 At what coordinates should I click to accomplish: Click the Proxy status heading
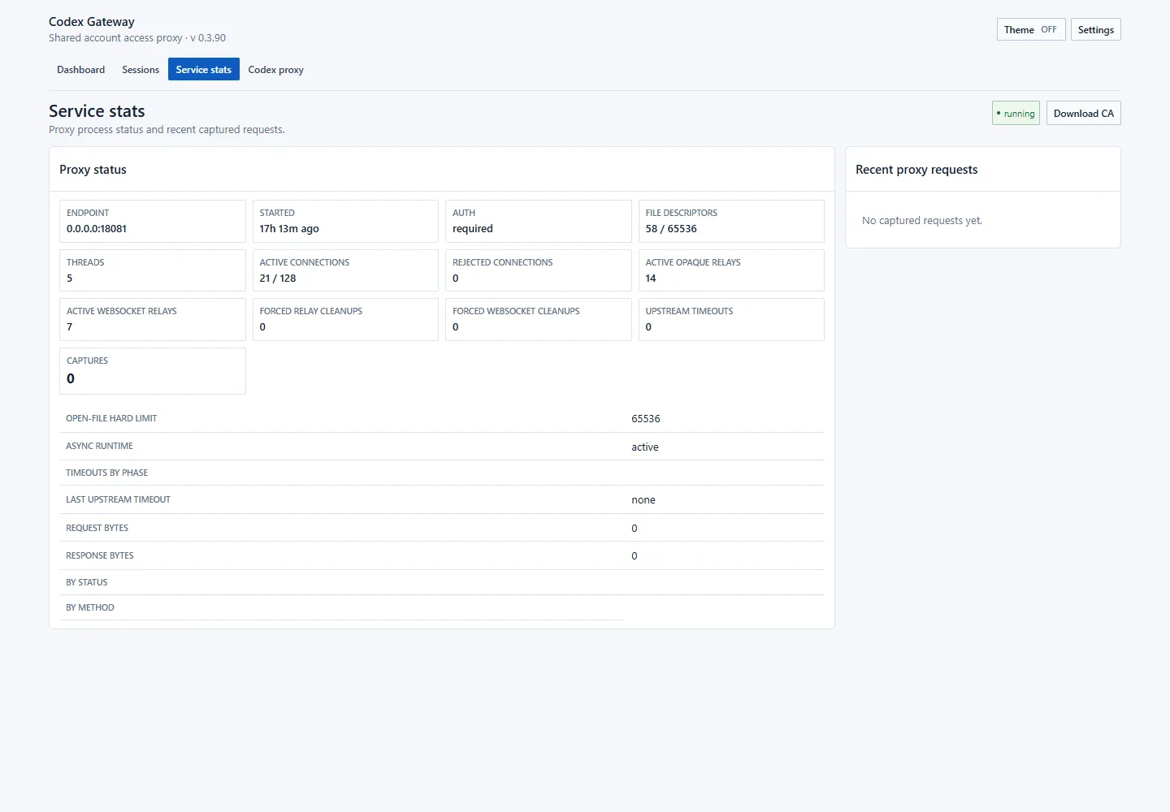(93, 170)
